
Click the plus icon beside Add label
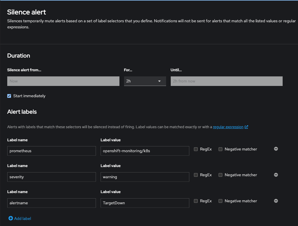[x=11, y=218]
